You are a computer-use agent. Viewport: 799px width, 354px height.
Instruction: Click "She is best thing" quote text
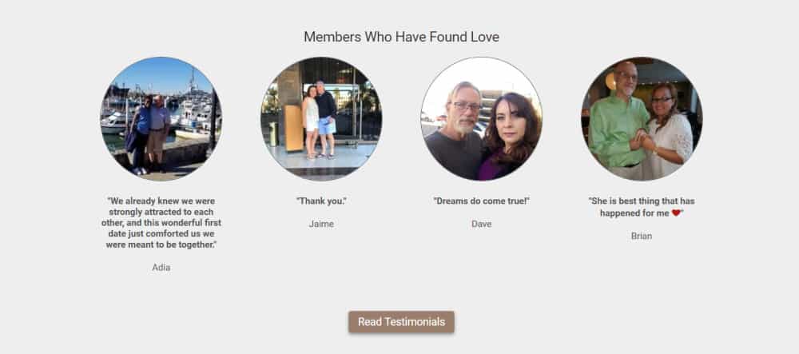642,207
